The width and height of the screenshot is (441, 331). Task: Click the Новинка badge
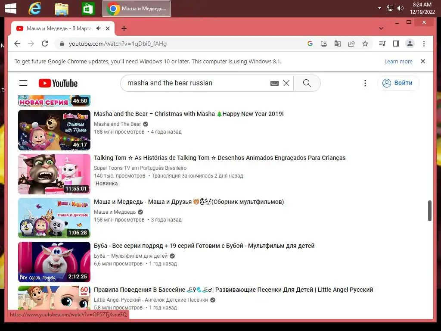pos(106,184)
